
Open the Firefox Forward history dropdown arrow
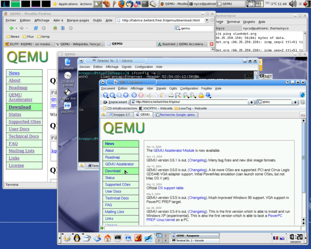click(27, 28)
